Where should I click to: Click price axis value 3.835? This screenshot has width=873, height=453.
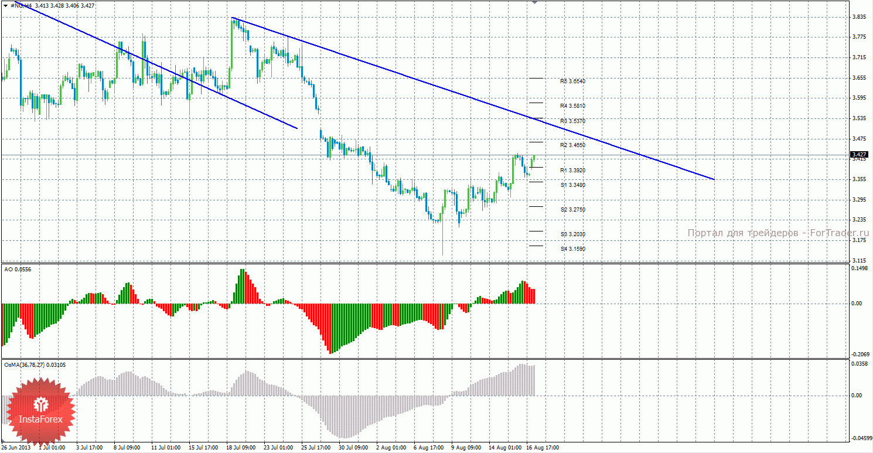pyautogui.click(x=860, y=17)
